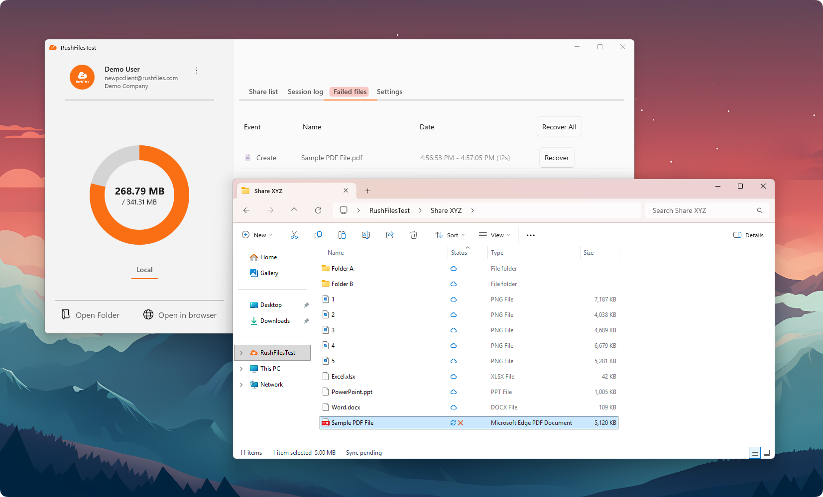The width and height of the screenshot is (823, 497).
Task: Expand the Network tree node
Action: 241,385
